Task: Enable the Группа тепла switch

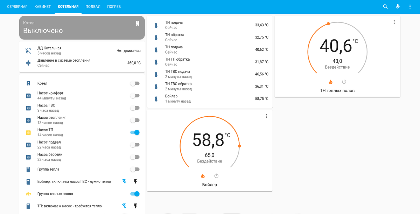Action: tap(135, 169)
